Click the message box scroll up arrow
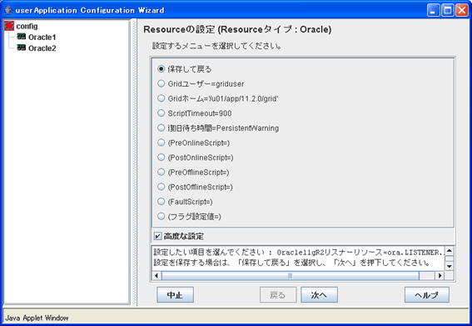The height and width of the screenshot is (326, 472). [x=450, y=251]
